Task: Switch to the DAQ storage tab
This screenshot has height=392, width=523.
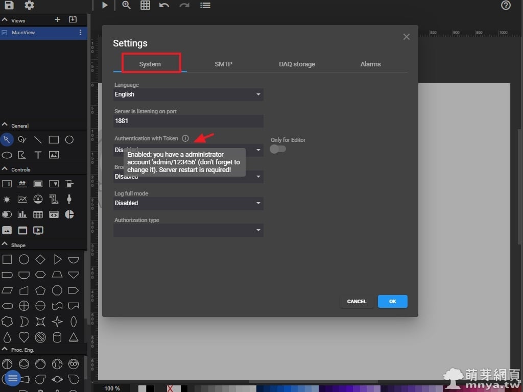Action: tap(297, 64)
